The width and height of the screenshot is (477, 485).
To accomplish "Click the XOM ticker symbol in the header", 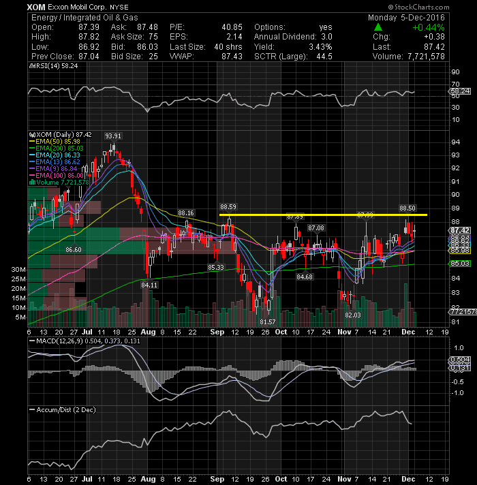I will (x=36, y=7).
